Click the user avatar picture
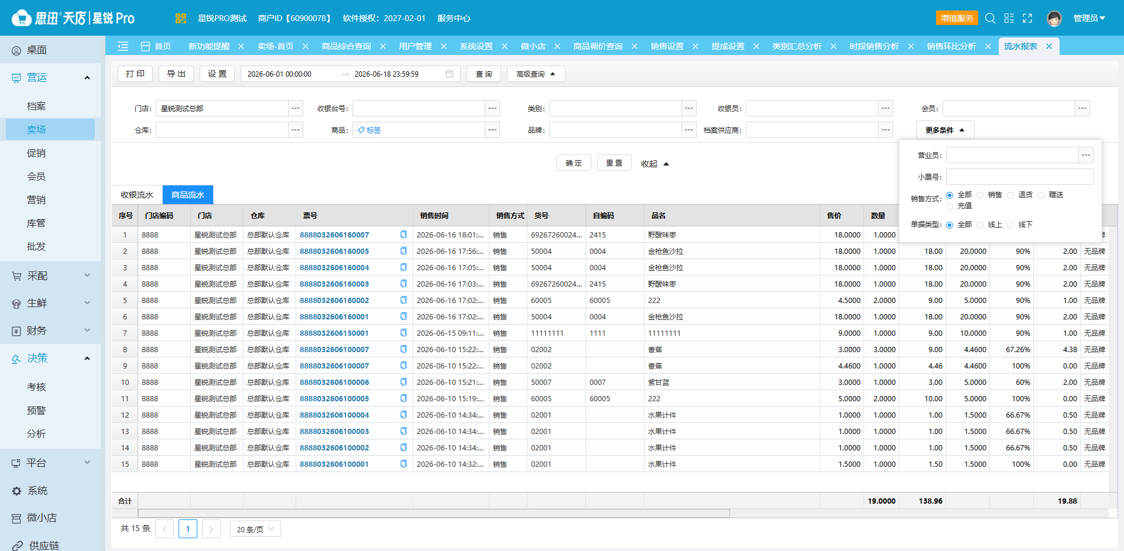The width and height of the screenshot is (1124, 551). 1054,18
